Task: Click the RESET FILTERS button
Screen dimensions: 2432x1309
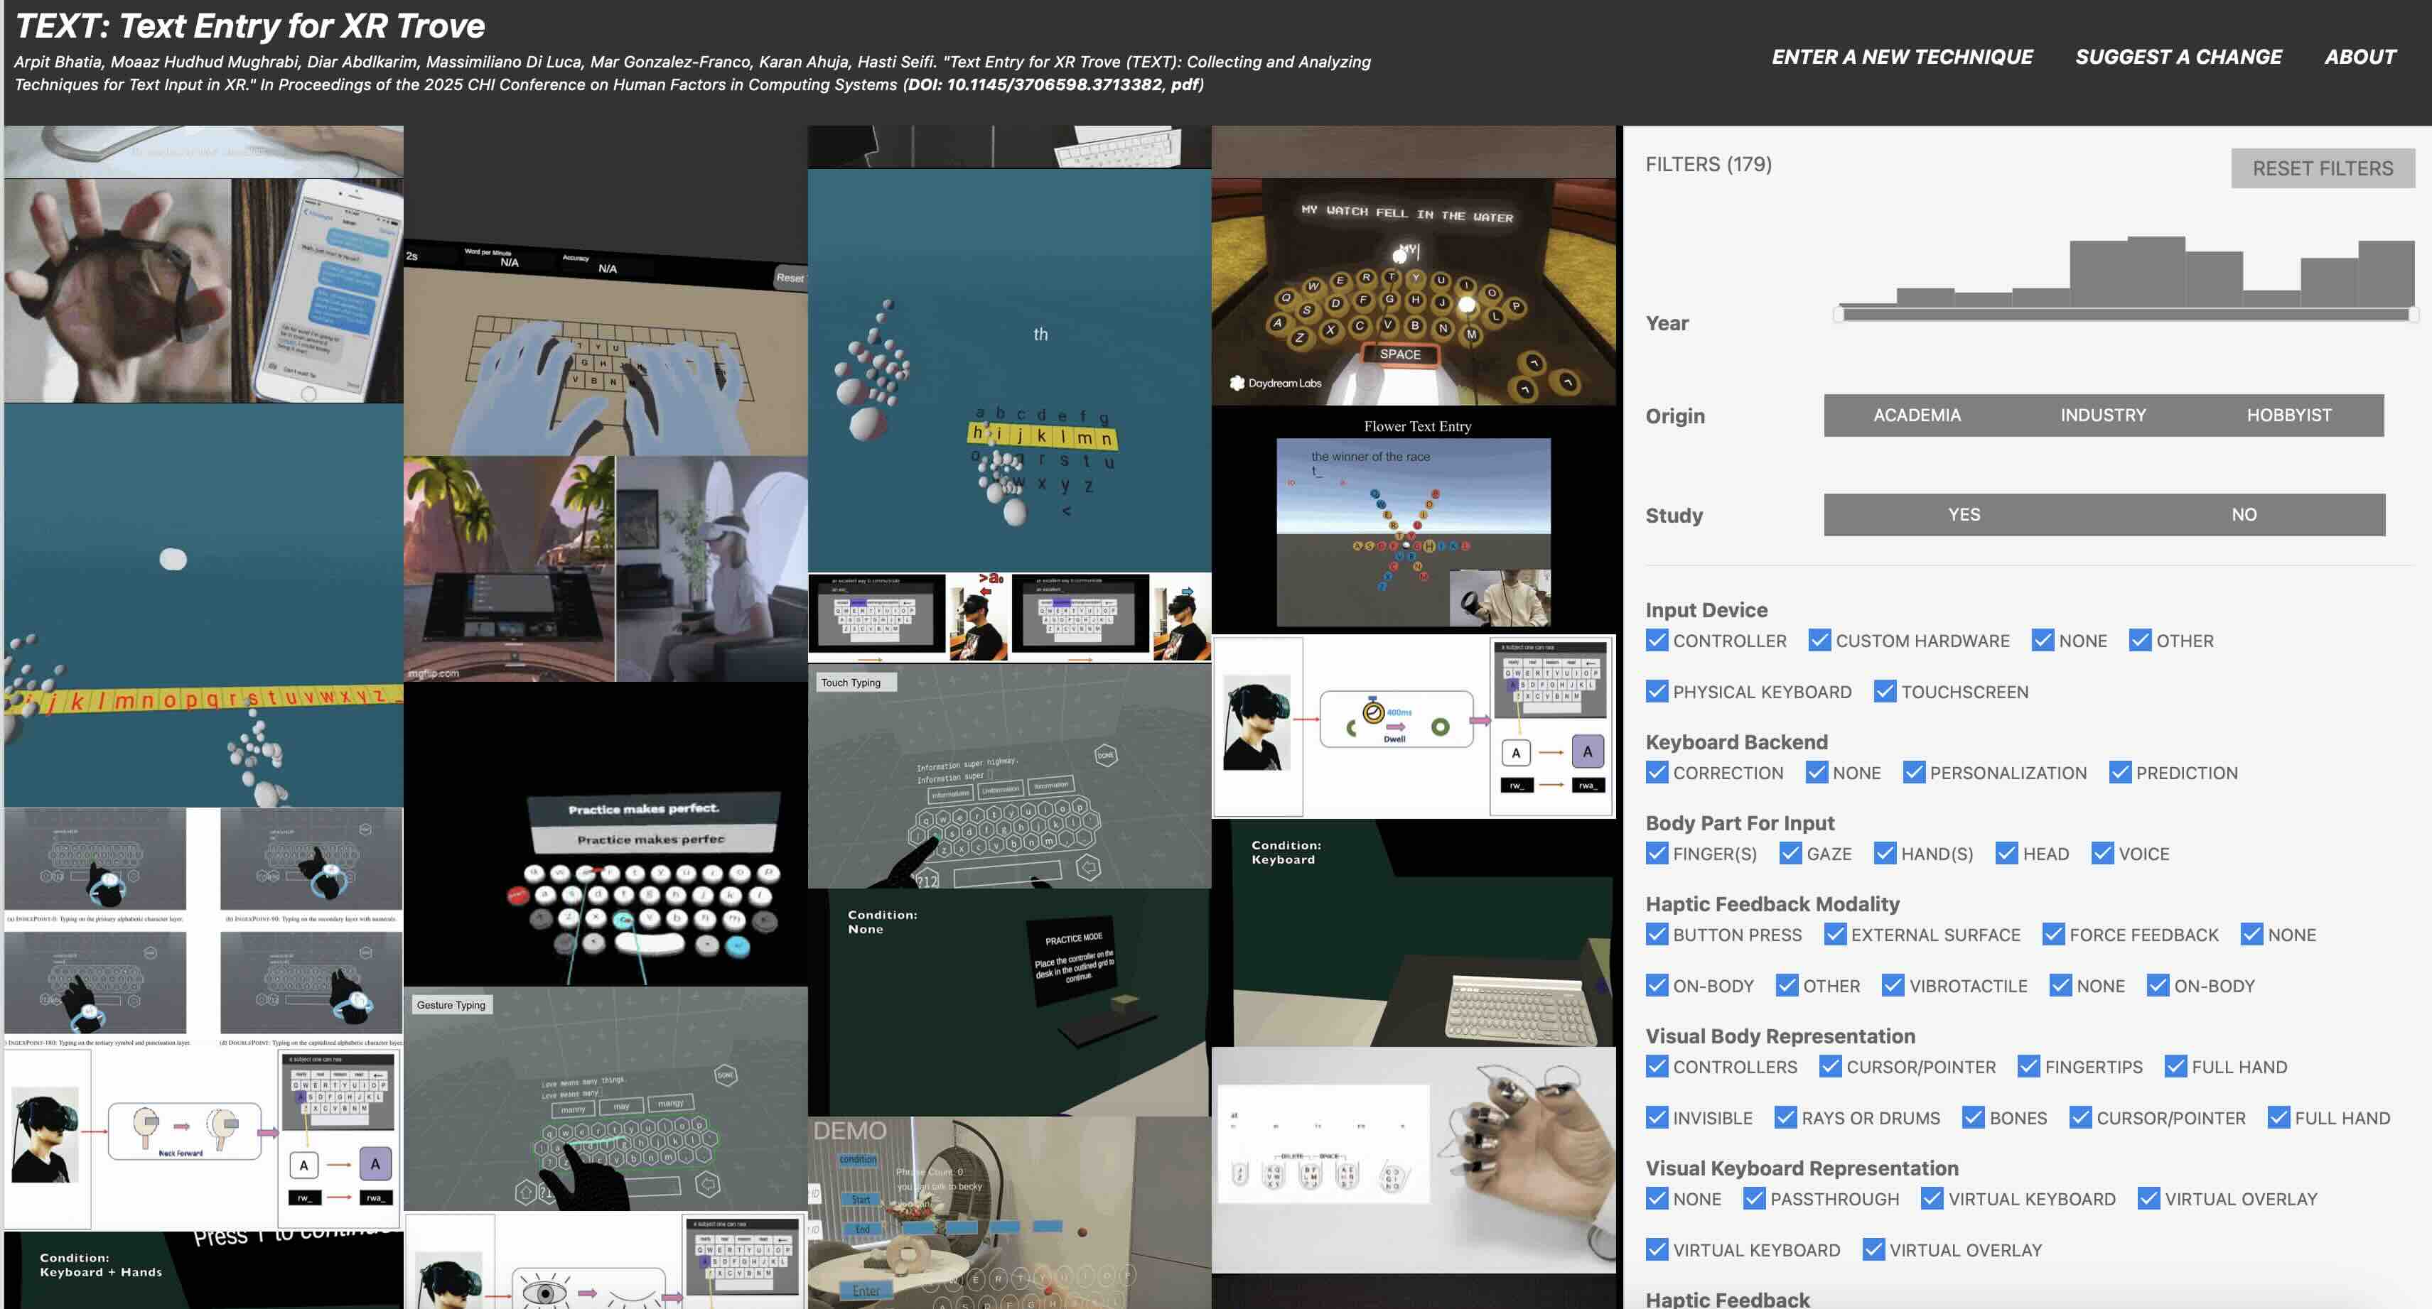Action: [x=2322, y=169]
